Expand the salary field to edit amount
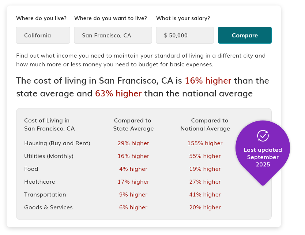Screen dimensions: 305x235 185,35
